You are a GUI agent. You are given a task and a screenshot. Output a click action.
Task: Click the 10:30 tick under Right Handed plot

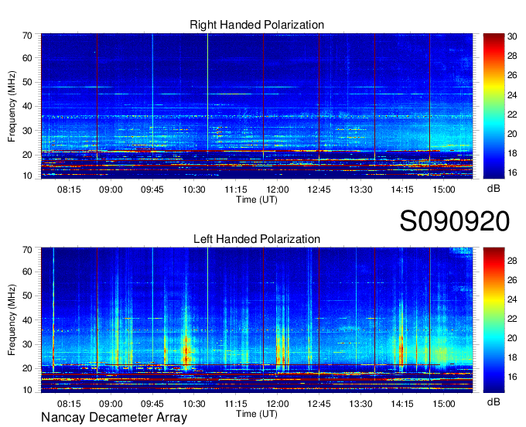[x=193, y=190]
